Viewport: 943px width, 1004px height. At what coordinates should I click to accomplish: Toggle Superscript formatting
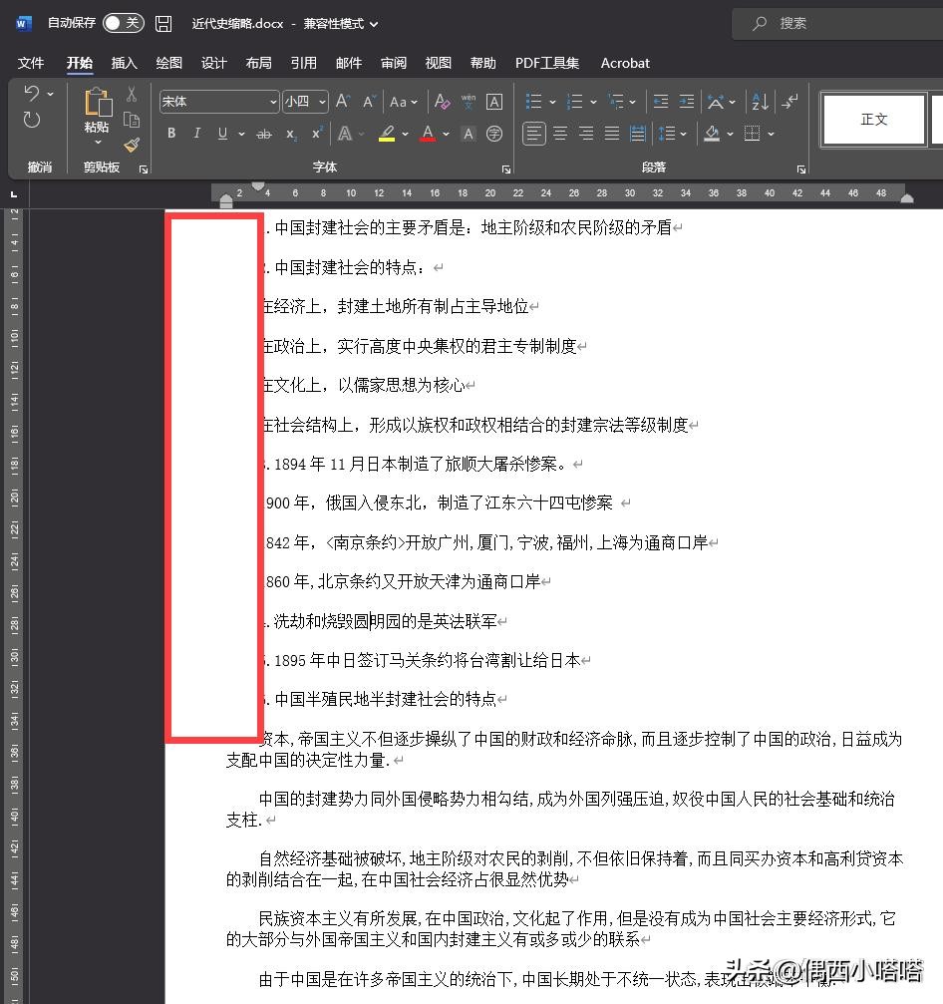click(x=317, y=134)
